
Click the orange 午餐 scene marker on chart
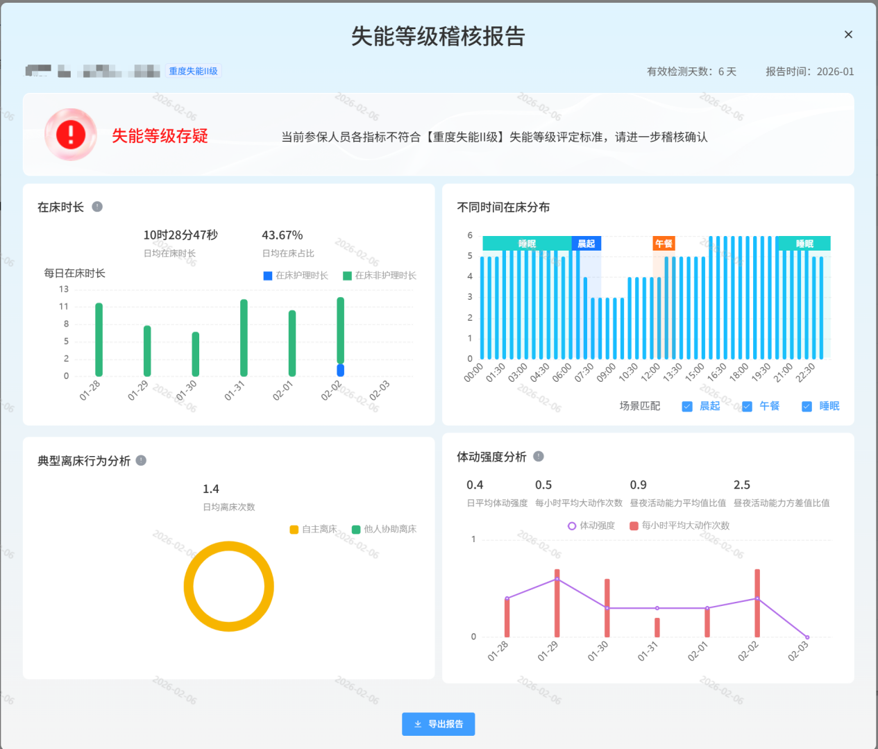point(664,243)
